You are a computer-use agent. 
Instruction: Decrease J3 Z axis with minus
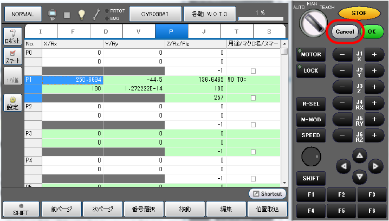[x=342, y=86]
